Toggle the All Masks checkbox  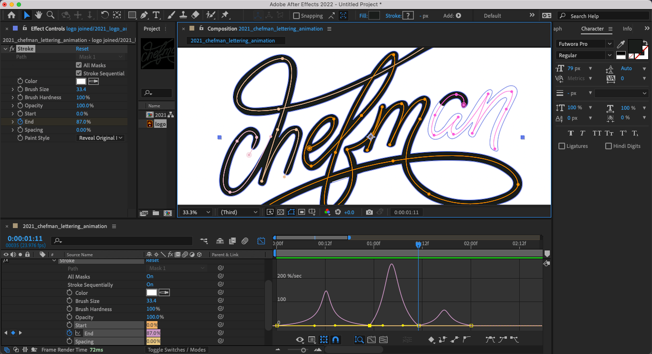79,65
